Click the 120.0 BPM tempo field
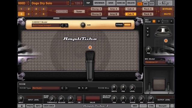 (x=77, y=3)
